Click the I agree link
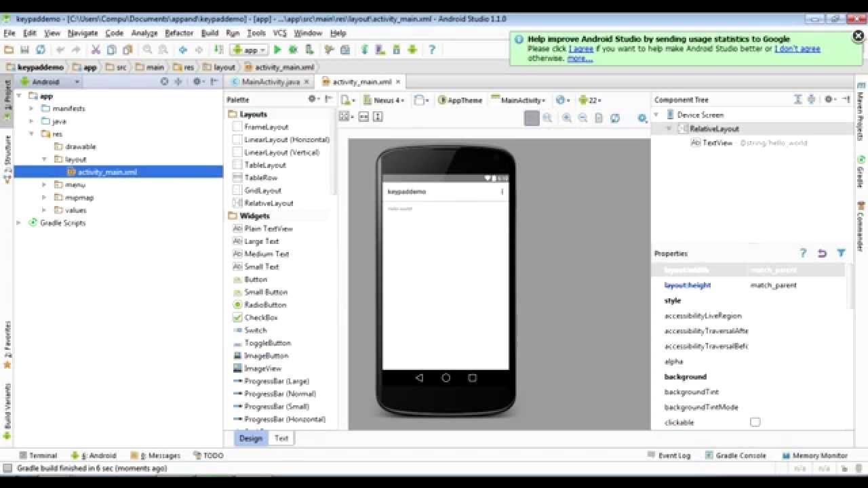868x488 pixels. [581, 49]
